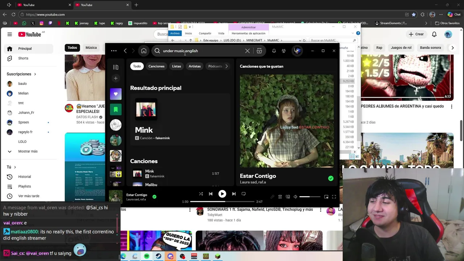464x261 pixels.
Task: Open green bookmark episodes playlist in Spotify
Action: [x=116, y=109]
